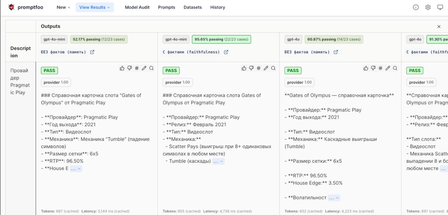This screenshot has width=448, height=215.
Task: Click the promptfoo logo icon
Action: (12, 7)
